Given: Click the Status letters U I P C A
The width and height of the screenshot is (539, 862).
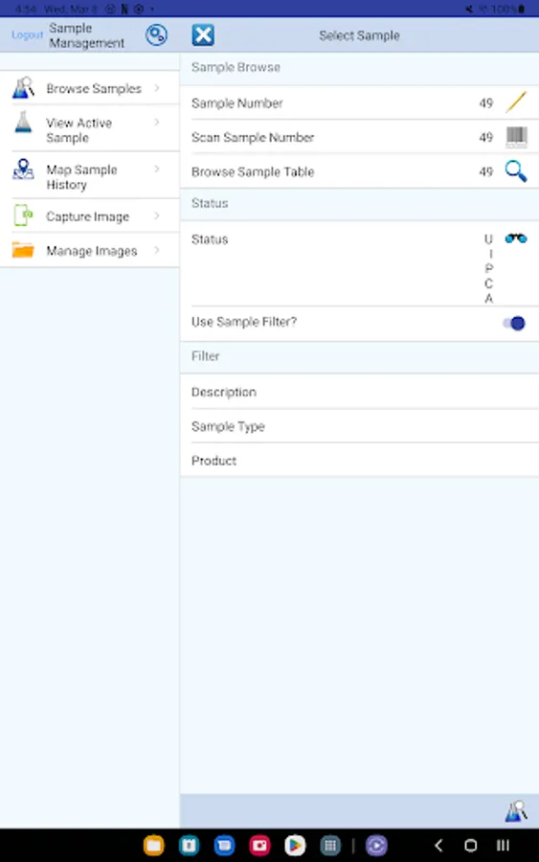Looking at the screenshot, I should [x=488, y=269].
